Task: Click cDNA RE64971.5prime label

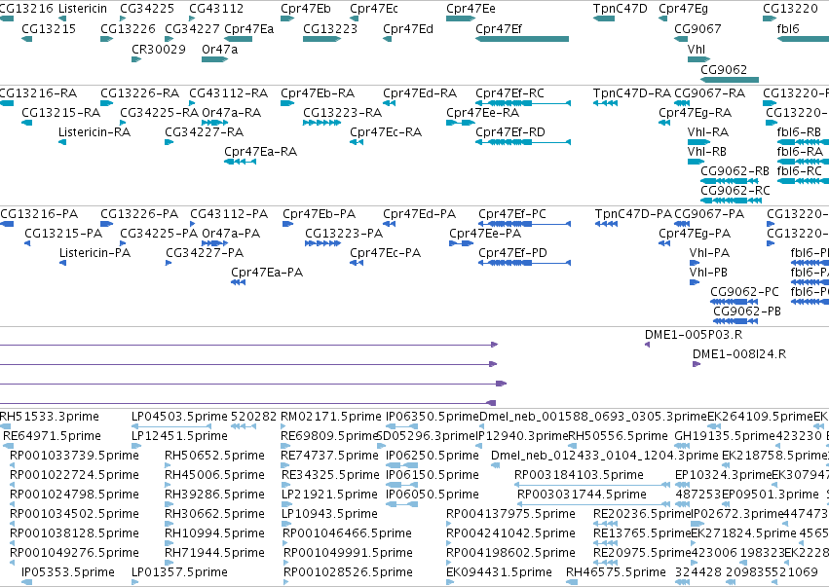Action: tap(52, 436)
